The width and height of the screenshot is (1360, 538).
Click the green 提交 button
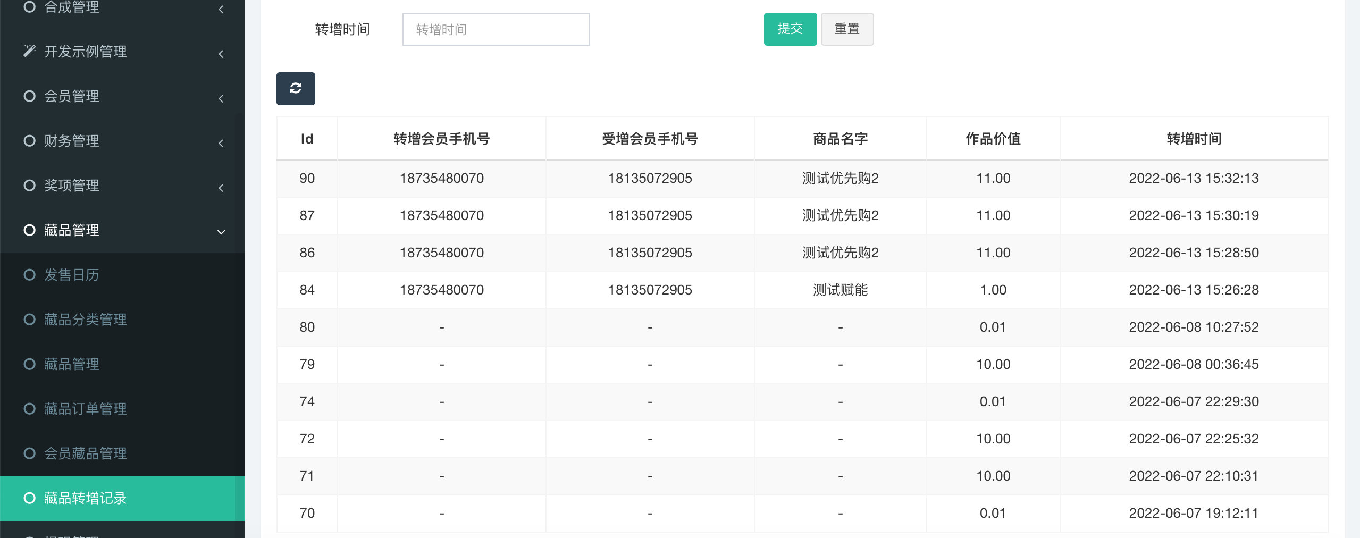790,29
